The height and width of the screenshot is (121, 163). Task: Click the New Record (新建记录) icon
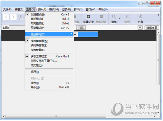tap(88, 17)
